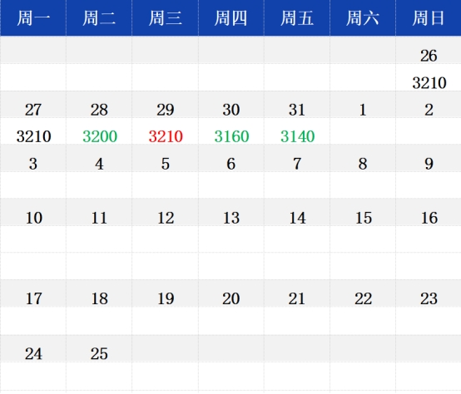Click date cell 16
461x394 pixels.
tap(429, 218)
